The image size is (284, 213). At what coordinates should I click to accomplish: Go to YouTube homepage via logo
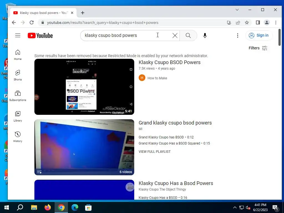point(40,35)
